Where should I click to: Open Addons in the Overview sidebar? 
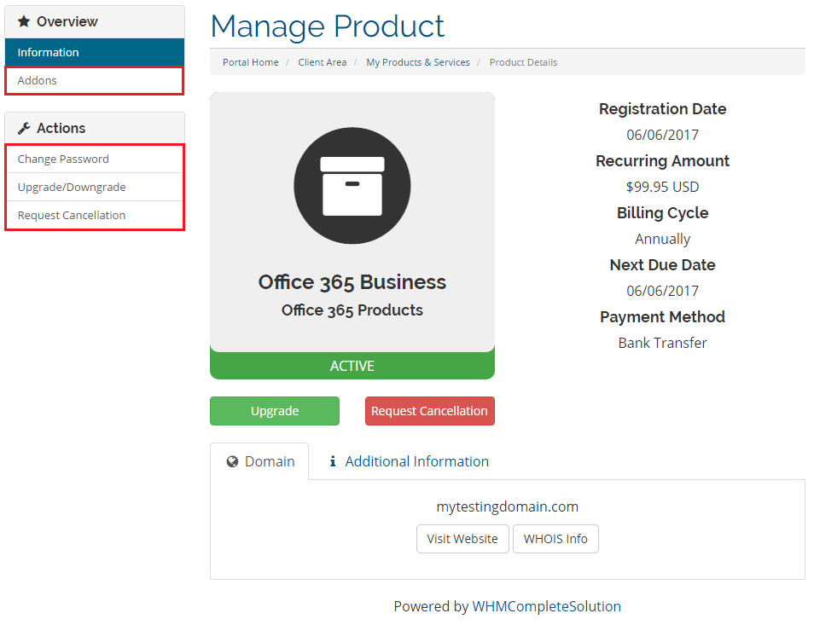pyautogui.click(x=95, y=80)
